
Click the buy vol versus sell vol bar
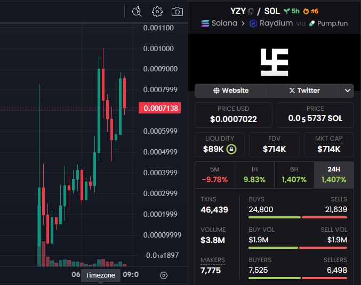298,248
